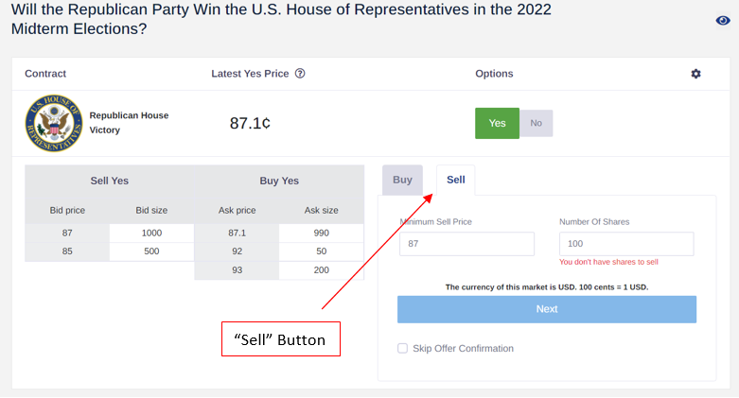Switch to the Buy tab
This screenshot has width=739, height=398.
[x=402, y=180]
